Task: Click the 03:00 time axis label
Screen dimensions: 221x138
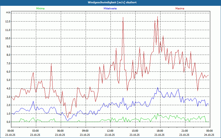Action: tap(36, 131)
